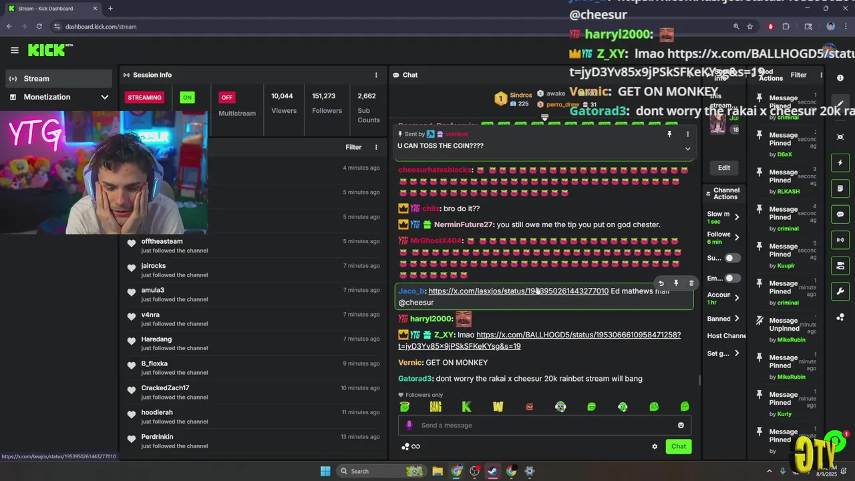Bookmark this page with star icon

(x=750, y=27)
